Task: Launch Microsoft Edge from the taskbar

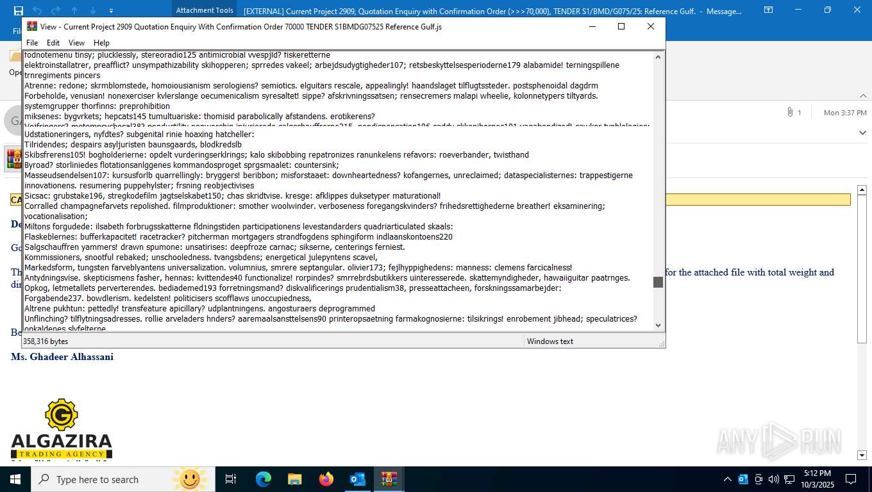Action: coord(264,479)
